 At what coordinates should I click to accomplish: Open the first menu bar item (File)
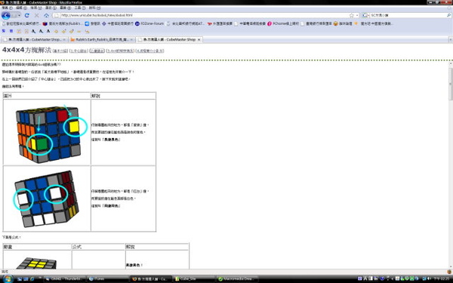[8, 8]
